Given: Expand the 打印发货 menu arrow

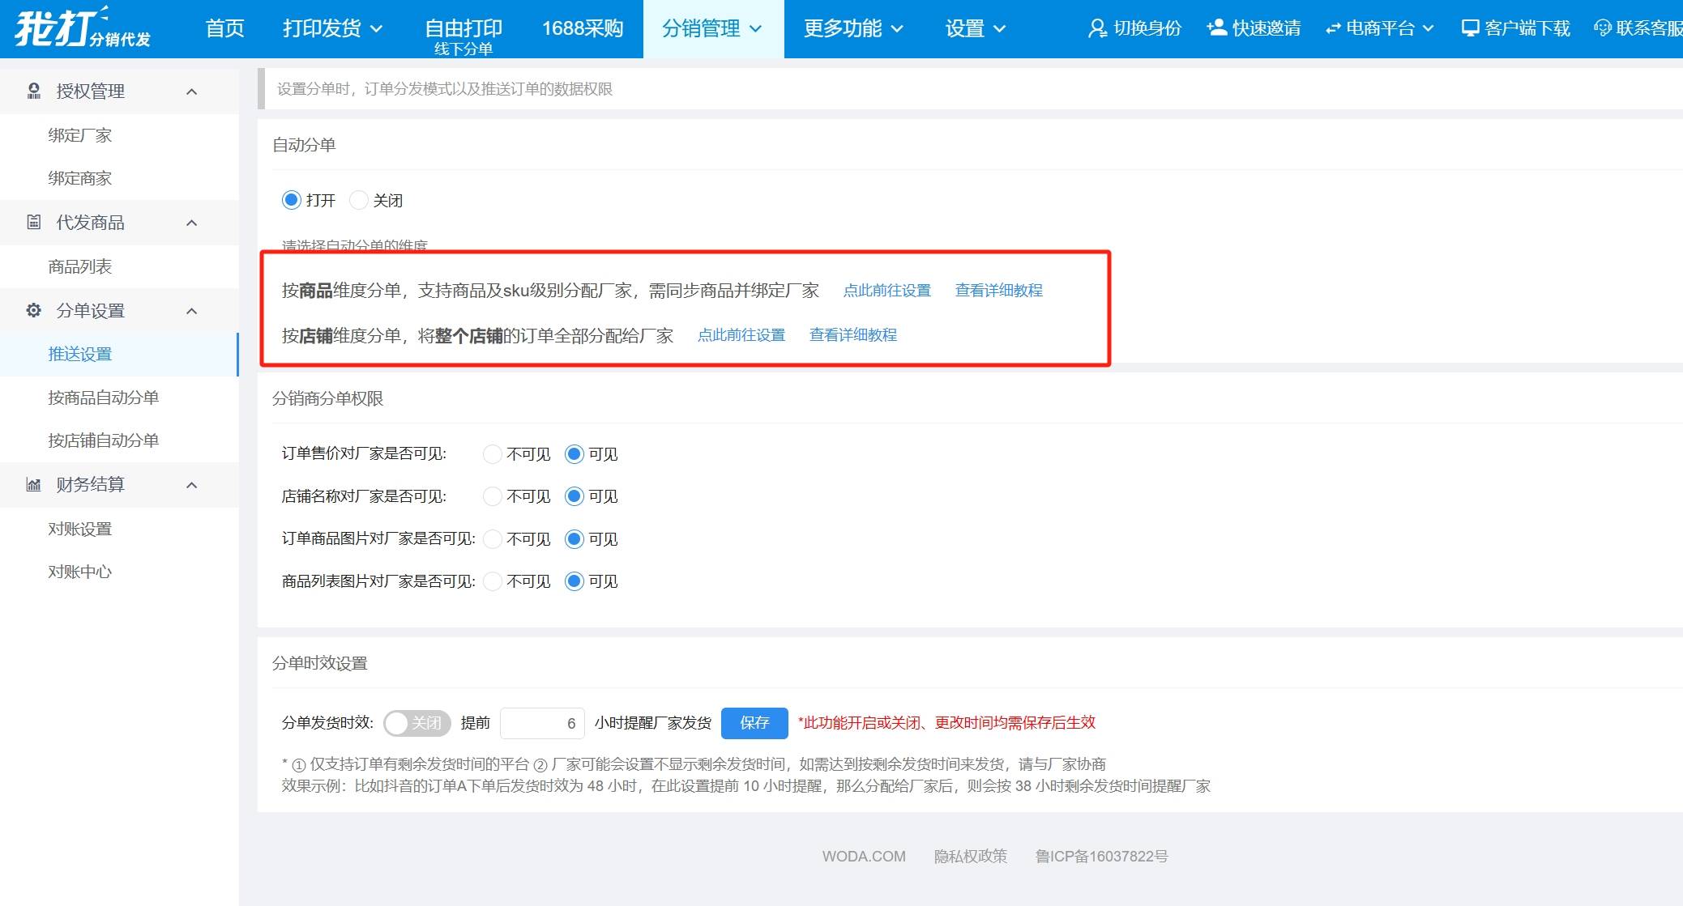Looking at the screenshot, I should coord(377,29).
